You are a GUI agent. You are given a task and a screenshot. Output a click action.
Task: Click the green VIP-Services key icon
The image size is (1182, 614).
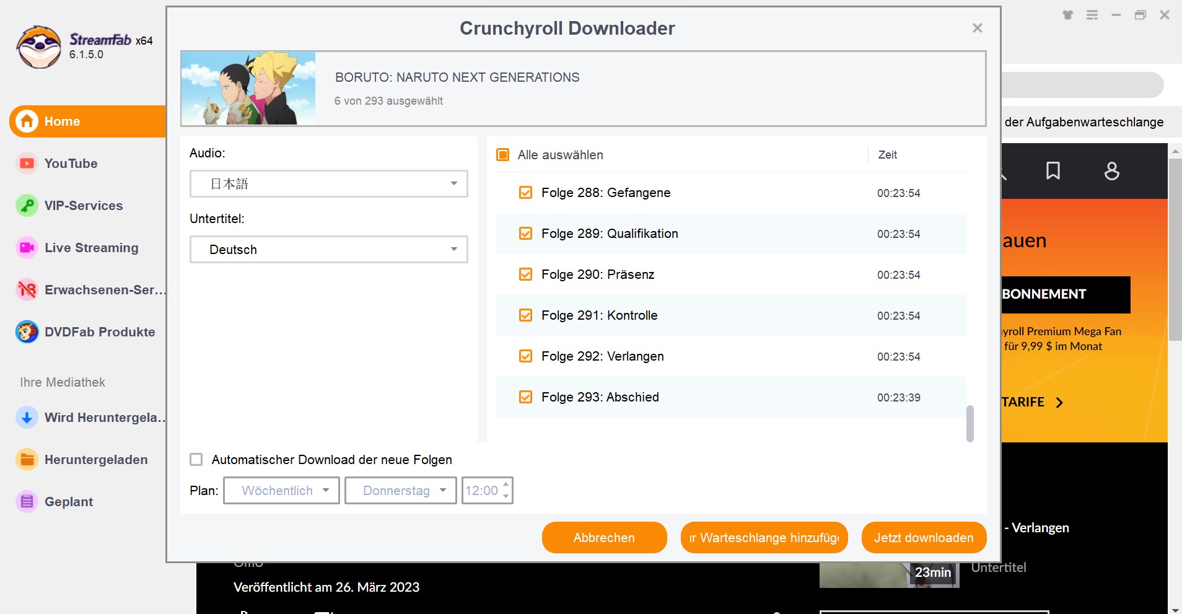pyautogui.click(x=27, y=206)
